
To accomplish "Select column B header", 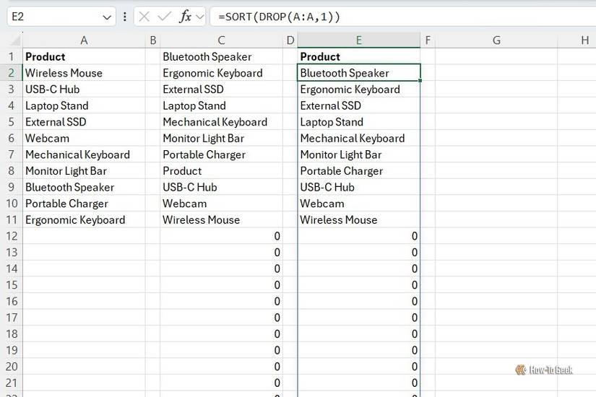I will point(153,40).
